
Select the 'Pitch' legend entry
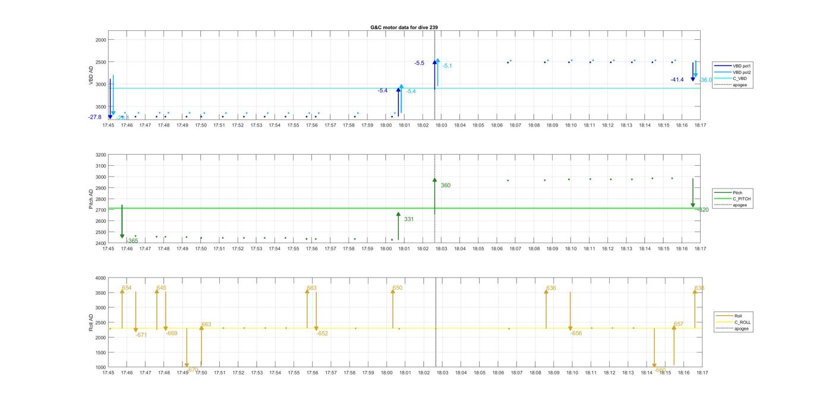[737, 193]
